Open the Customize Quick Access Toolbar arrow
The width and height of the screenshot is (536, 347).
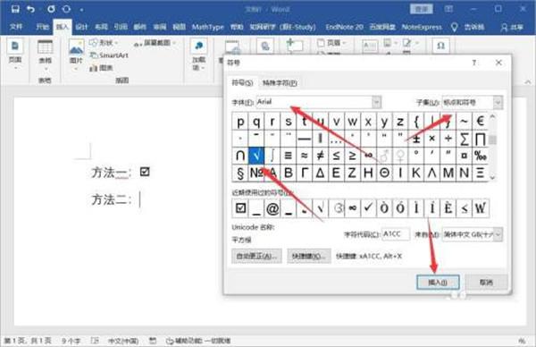coord(81,10)
